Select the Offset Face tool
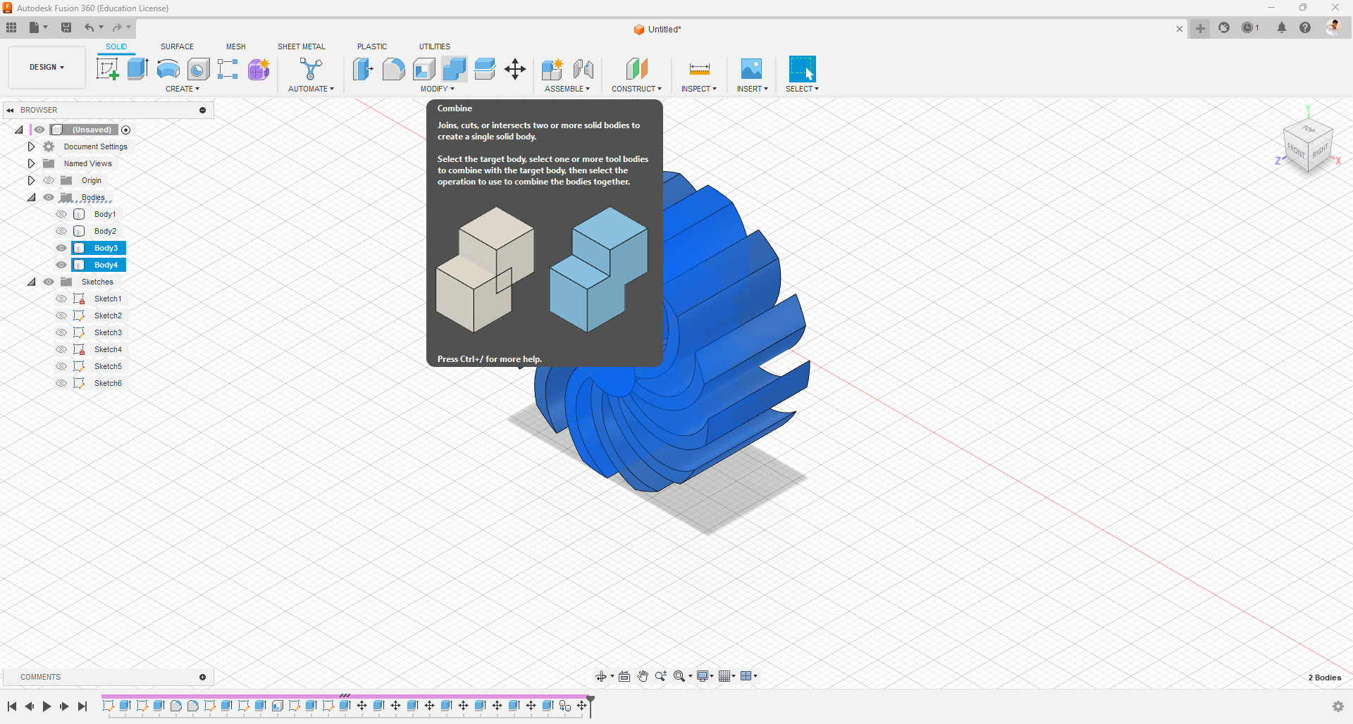 point(485,69)
